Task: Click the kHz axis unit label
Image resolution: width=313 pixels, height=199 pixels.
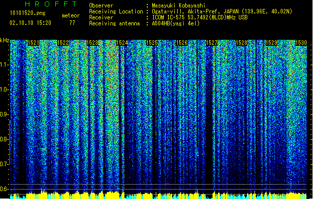Action: (4, 40)
